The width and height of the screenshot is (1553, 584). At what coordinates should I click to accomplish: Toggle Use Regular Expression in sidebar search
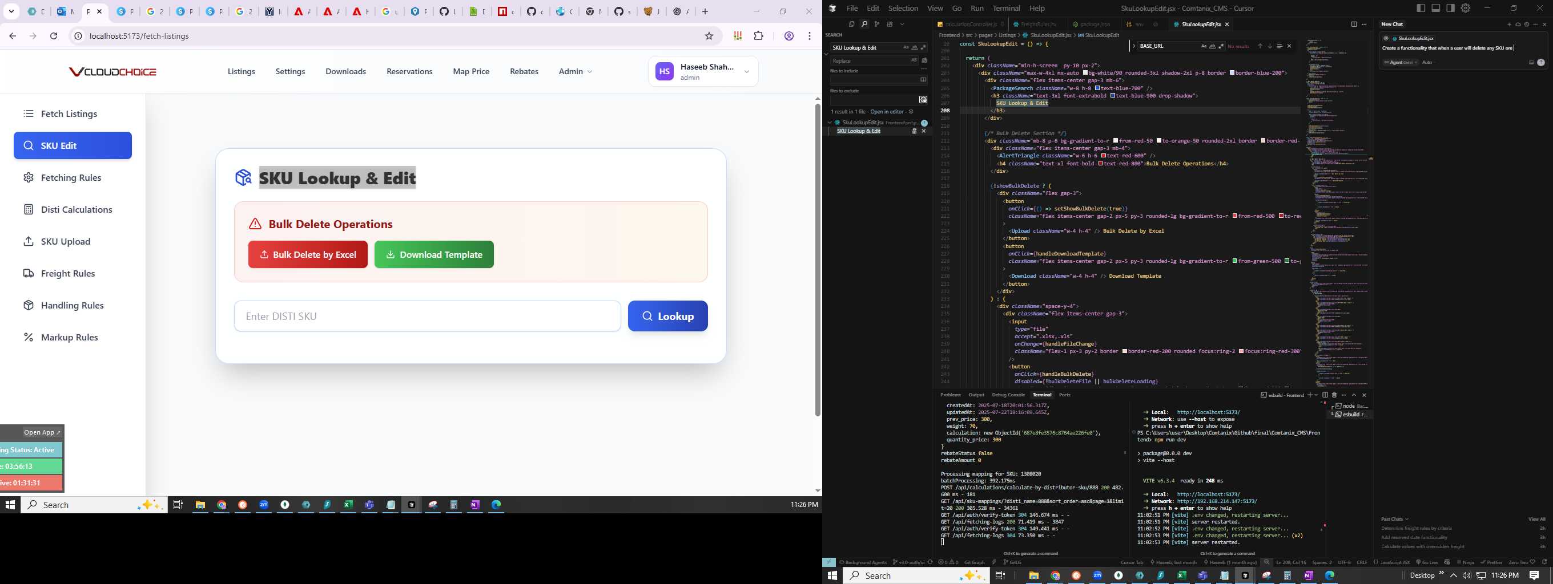(924, 47)
